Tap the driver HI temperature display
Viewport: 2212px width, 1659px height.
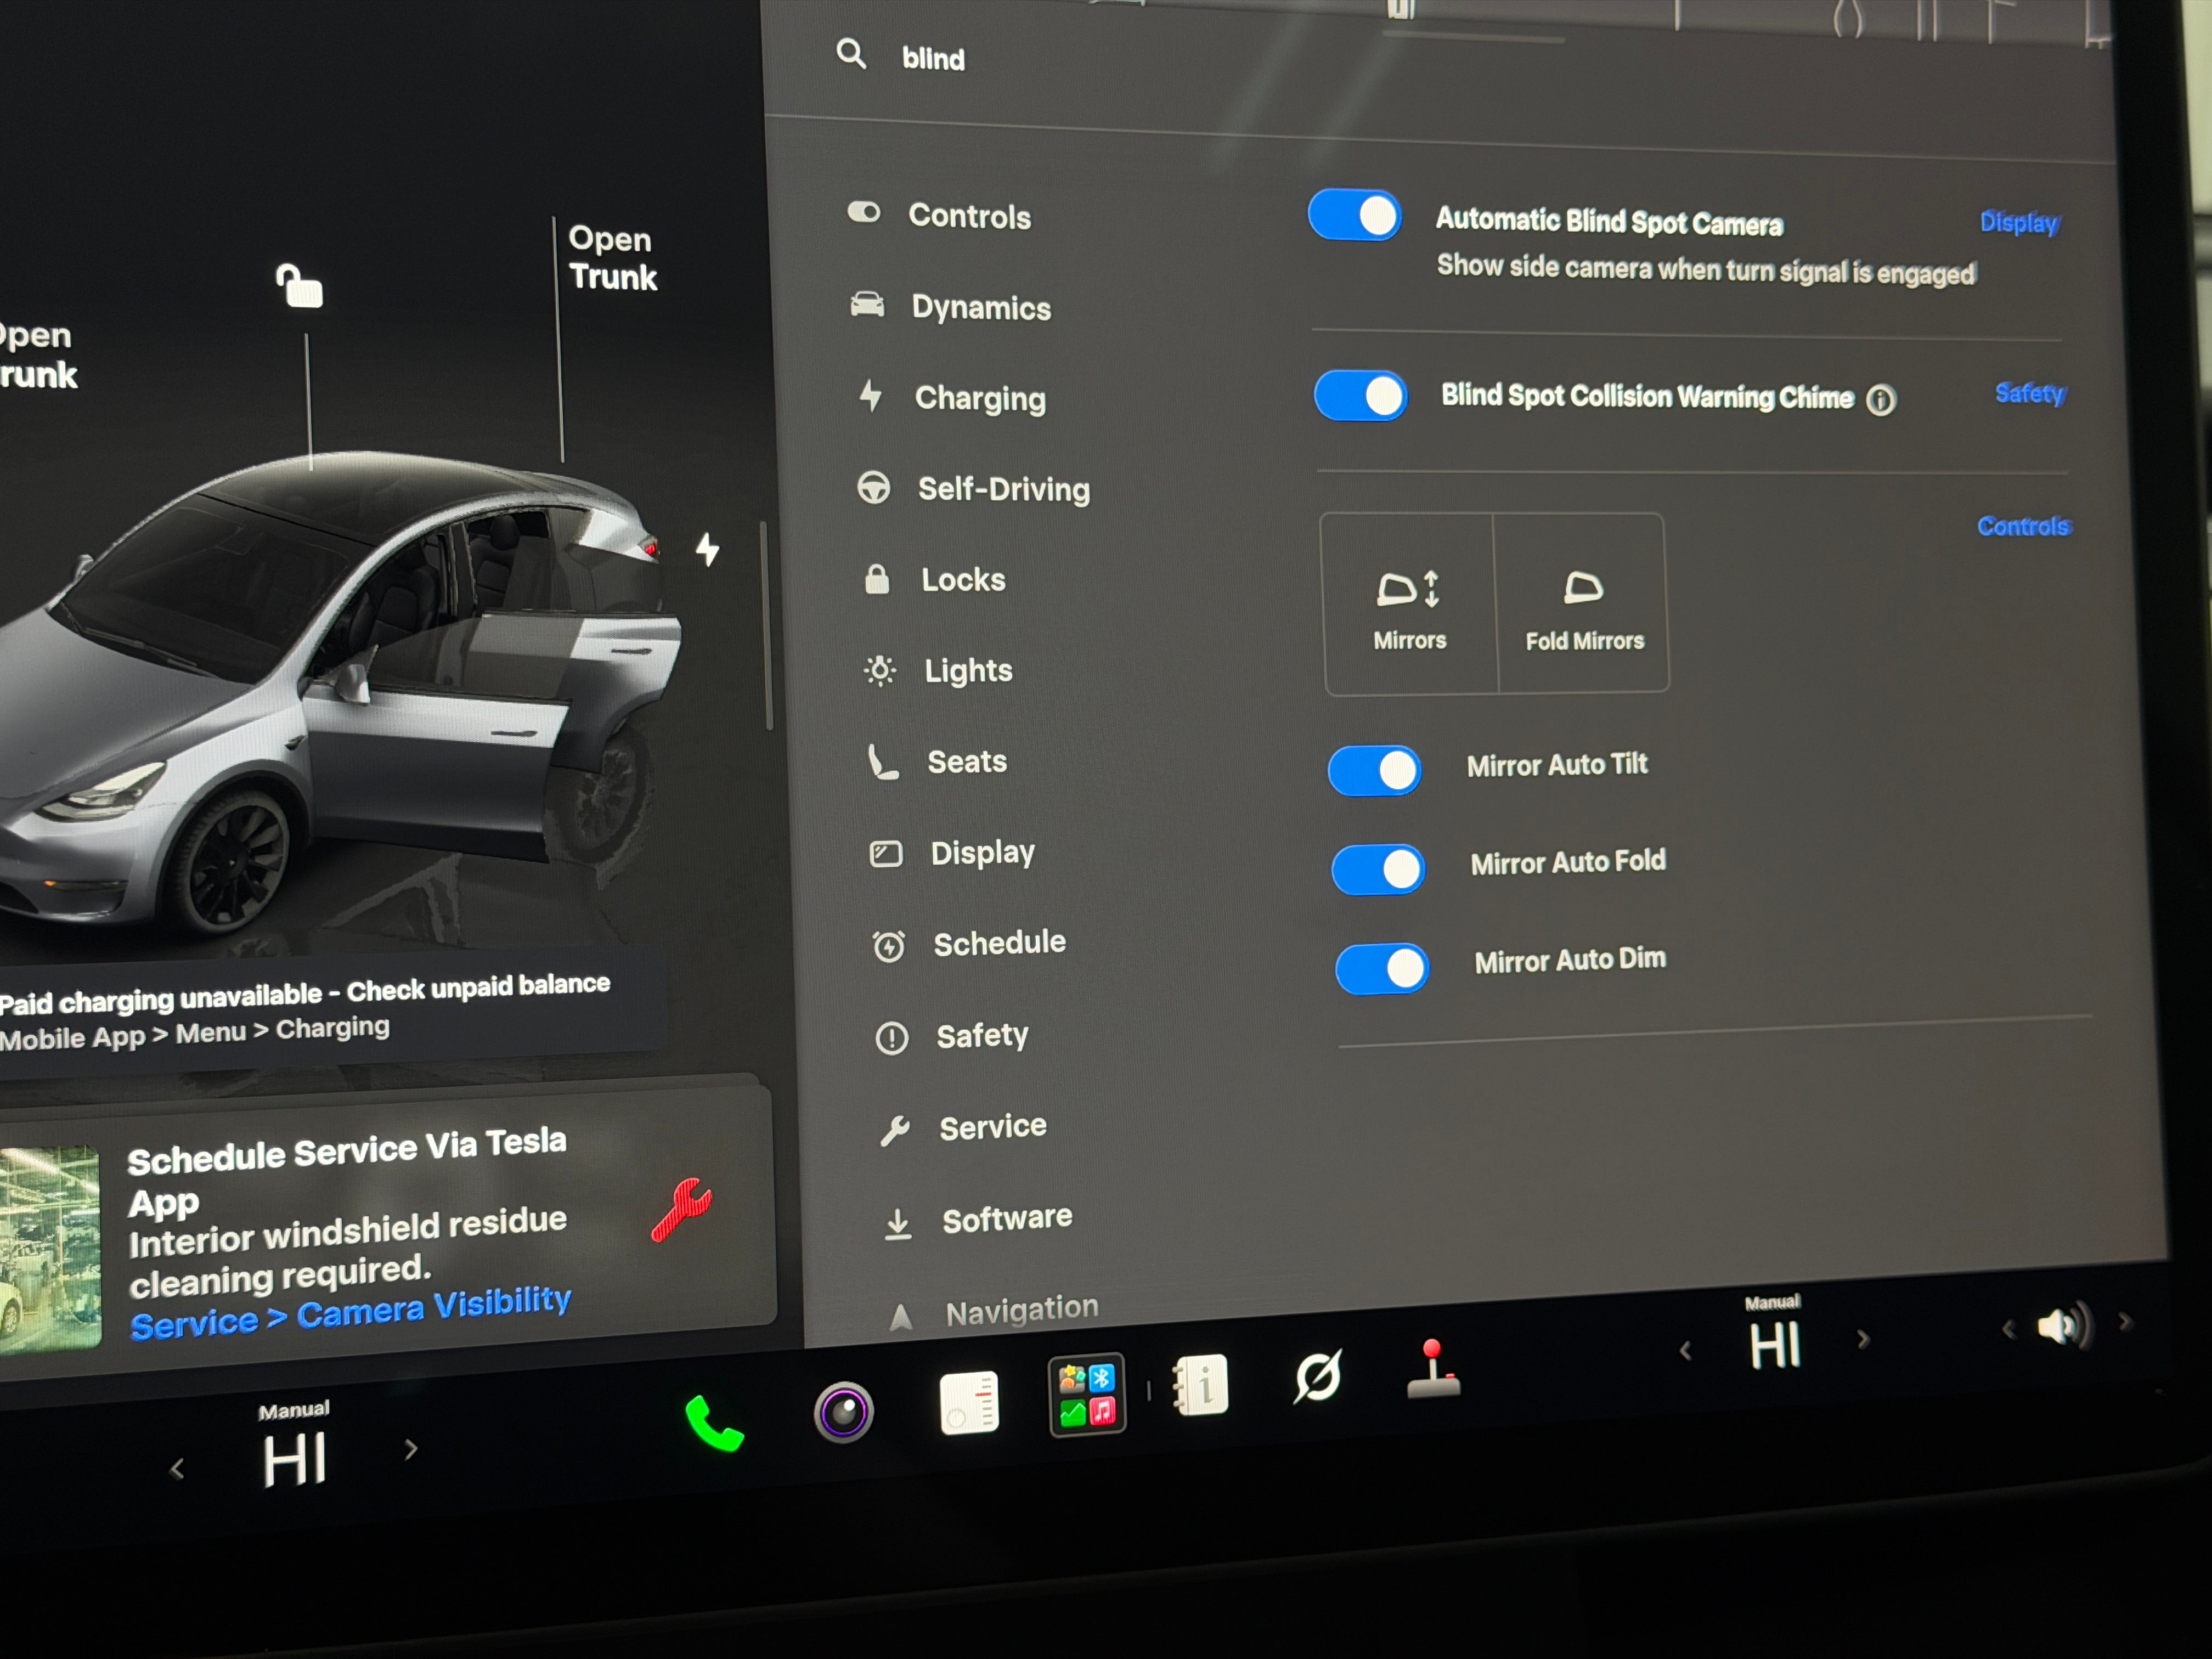point(294,1460)
